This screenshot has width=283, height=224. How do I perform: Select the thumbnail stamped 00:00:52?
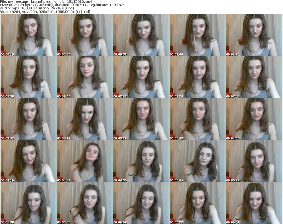click(141, 35)
